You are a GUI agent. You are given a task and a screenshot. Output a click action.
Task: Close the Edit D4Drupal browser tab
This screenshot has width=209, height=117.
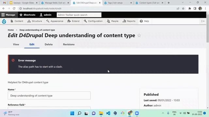coord(100,3)
